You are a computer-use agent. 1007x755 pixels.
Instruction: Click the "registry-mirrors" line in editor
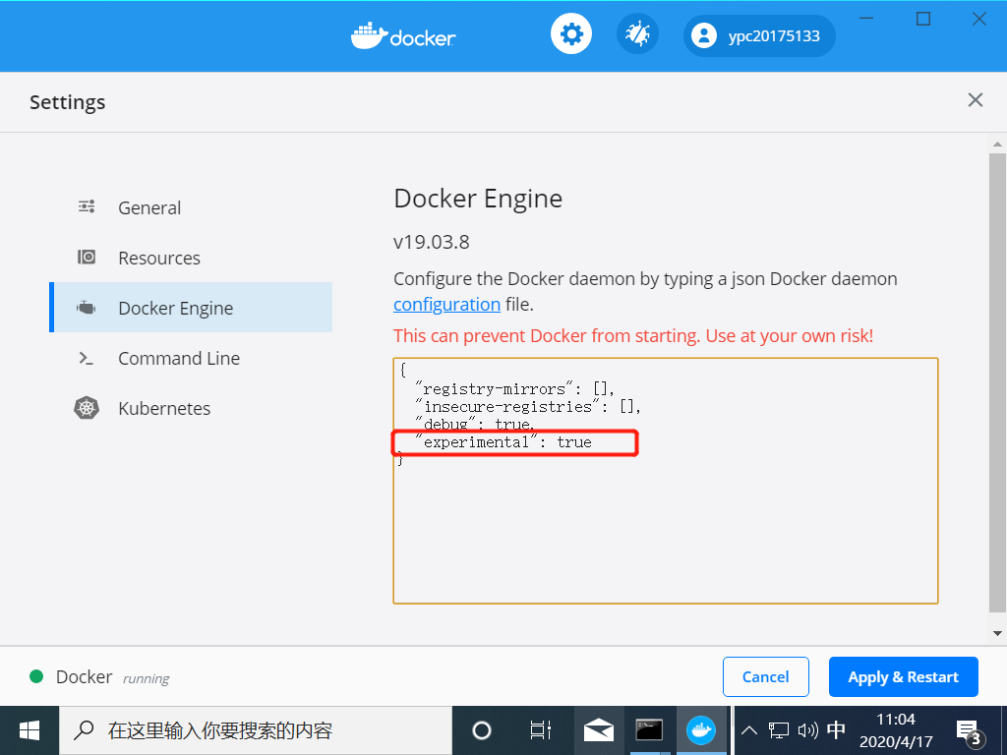point(515,388)
